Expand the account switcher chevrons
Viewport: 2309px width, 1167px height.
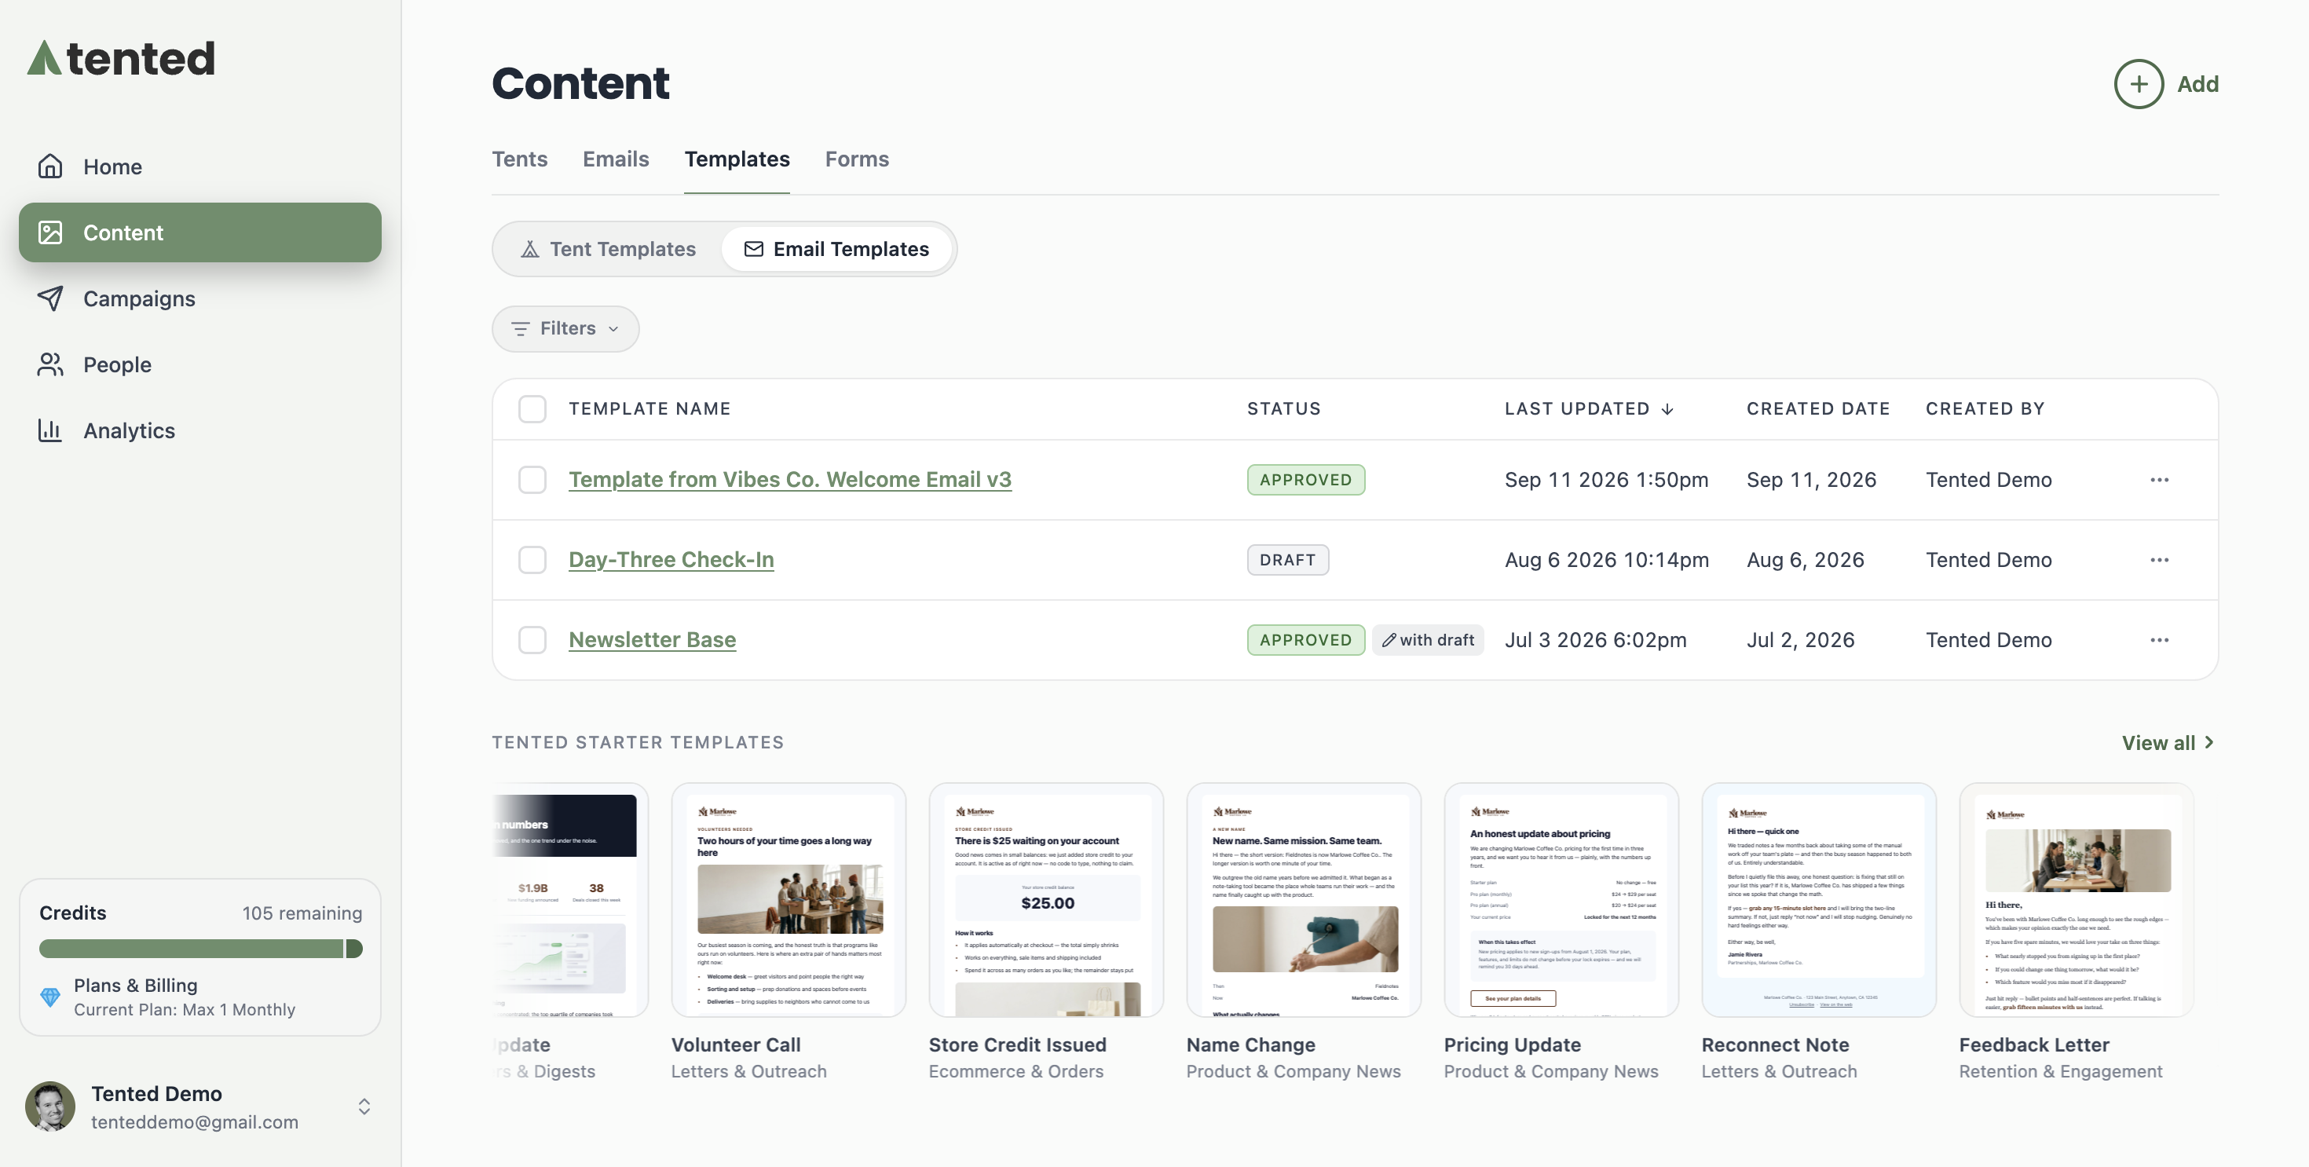click(x=364, y=1107)
